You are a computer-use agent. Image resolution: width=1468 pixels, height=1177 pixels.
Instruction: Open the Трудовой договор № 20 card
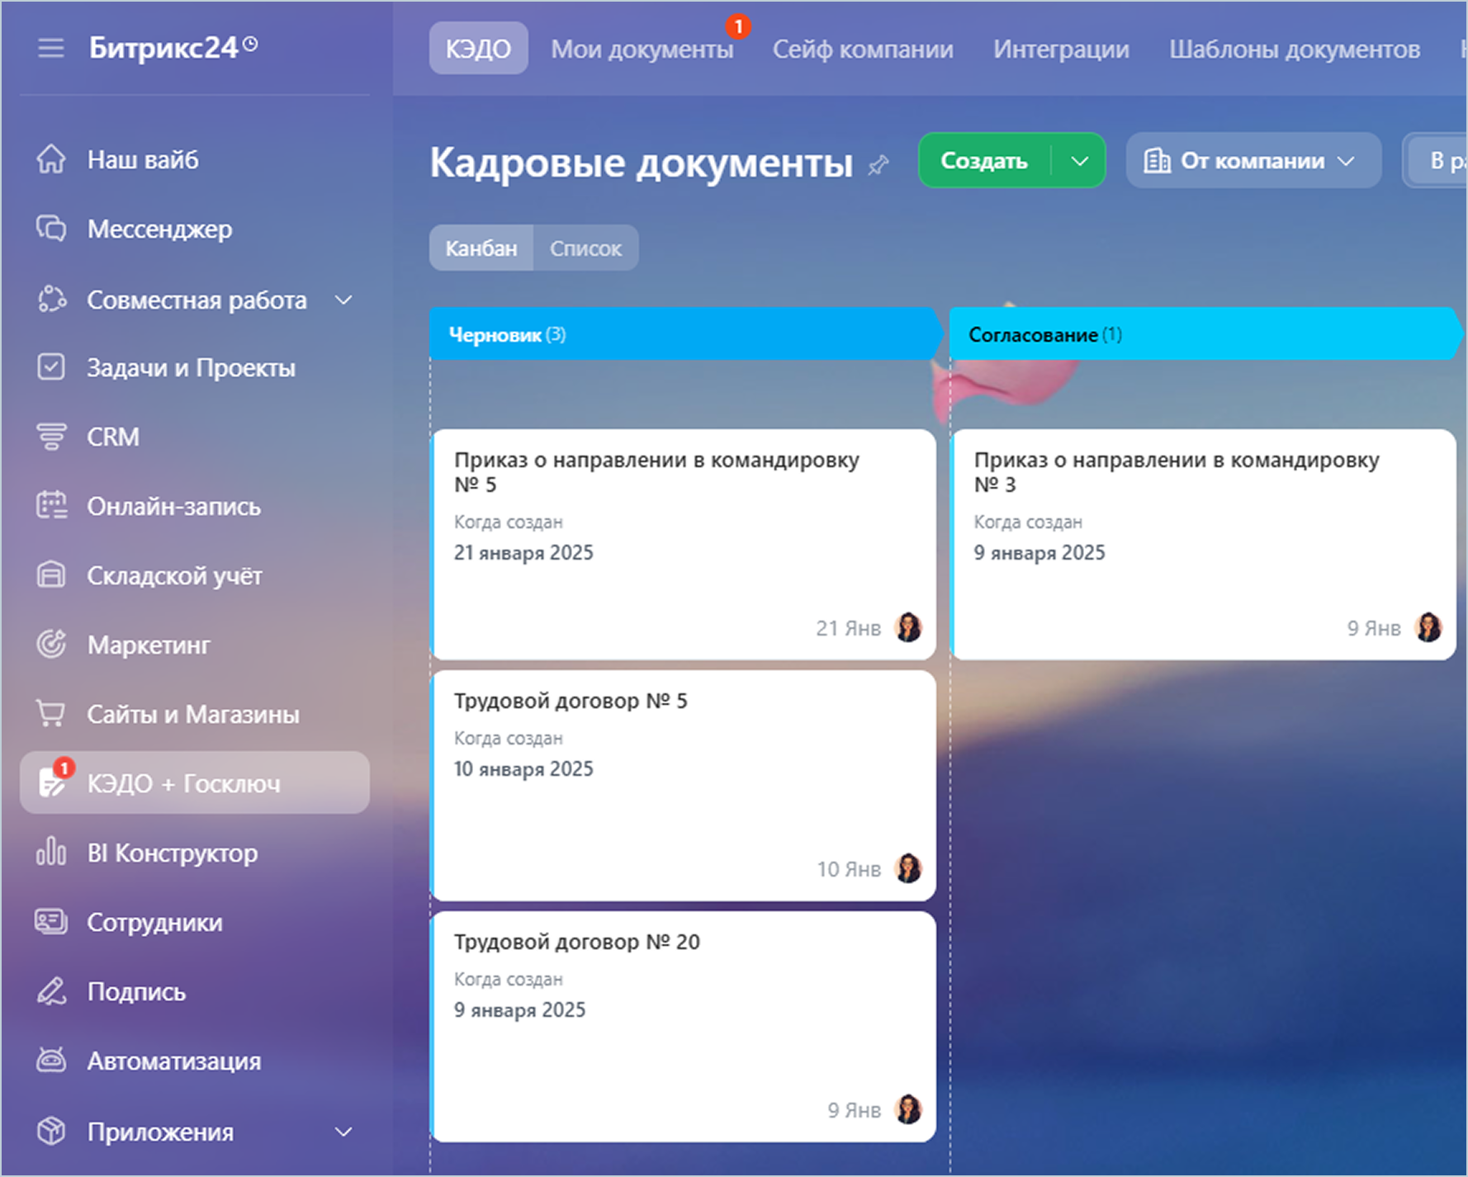coord(684,1026)
